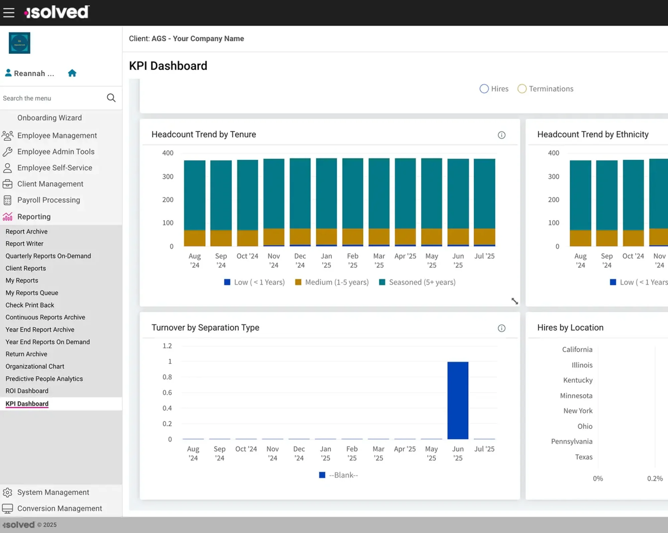
Task: Click the ROI Dashboard link
Action: pyautogui.click(x=27, y=391)
